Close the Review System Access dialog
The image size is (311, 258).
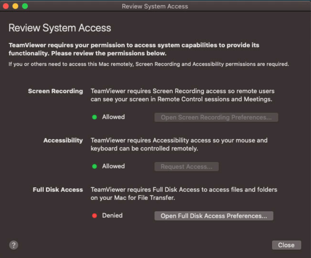click(x=286, y=245)
